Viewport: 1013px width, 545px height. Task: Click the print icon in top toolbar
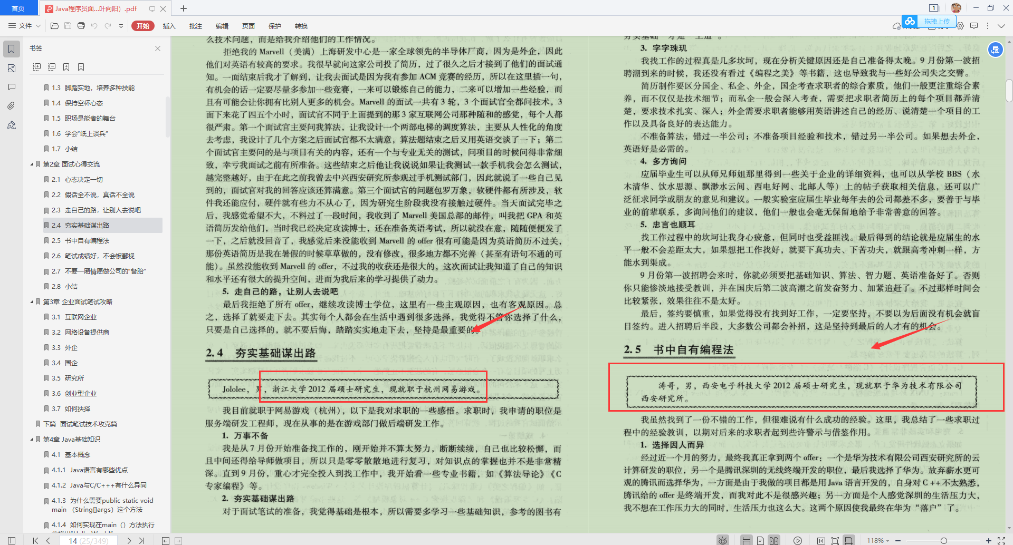81,25
